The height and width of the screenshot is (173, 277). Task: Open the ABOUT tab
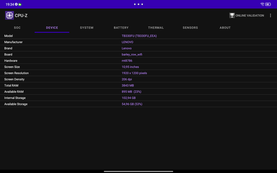coord(225,28)
